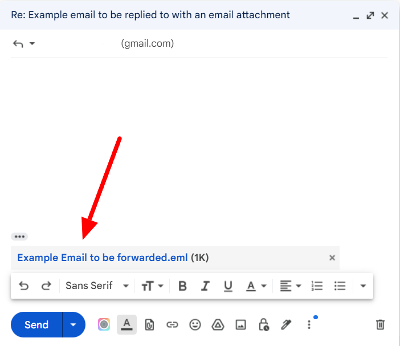The height and width of the screenshot is (346, 400).
Task: Insert files using Google Drive icon
Action: click(218, 325)
